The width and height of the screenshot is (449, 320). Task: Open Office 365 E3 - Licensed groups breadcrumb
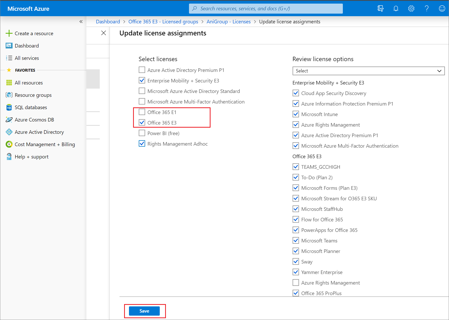[163, 22]
